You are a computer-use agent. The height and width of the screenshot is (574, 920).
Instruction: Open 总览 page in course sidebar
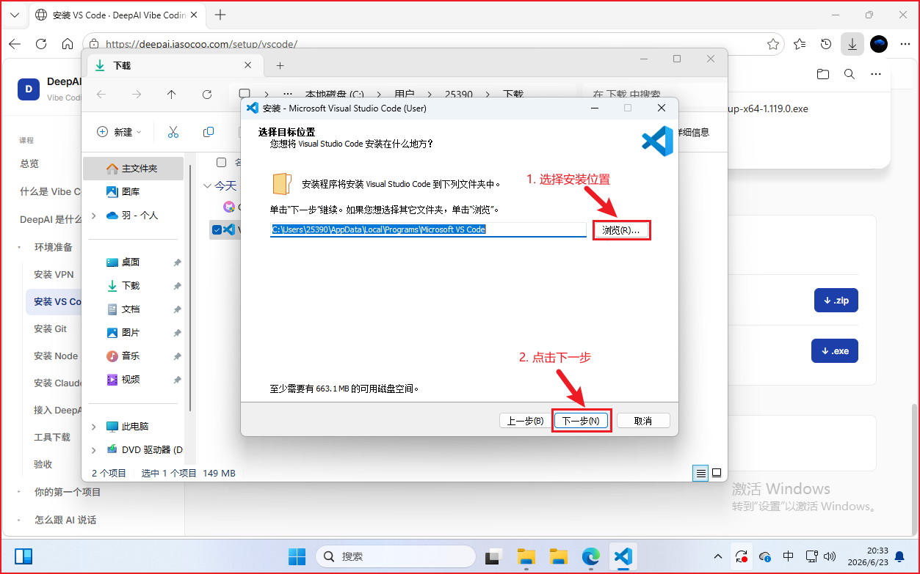point(29,163)
